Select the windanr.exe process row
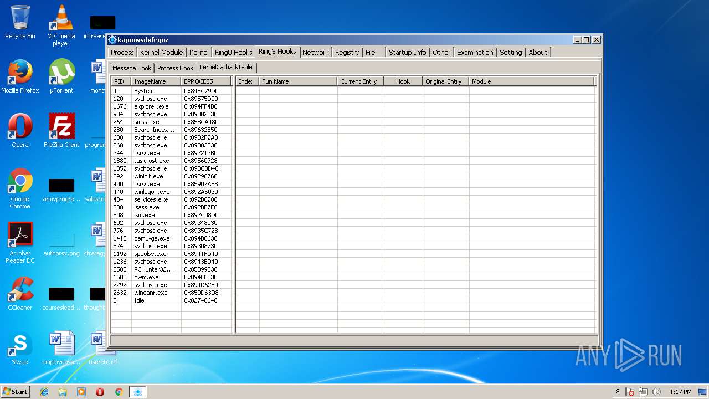The height and width of the screenshot is (399, 709). pyautogui.click(x=171, y=293)
